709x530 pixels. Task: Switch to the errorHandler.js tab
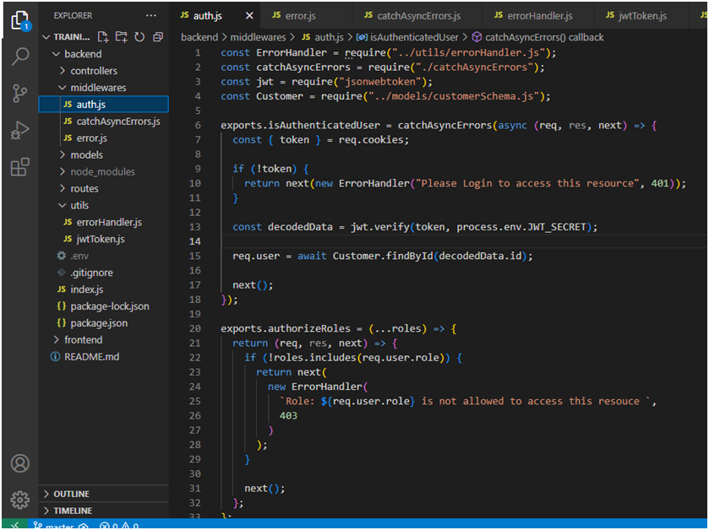538,16
